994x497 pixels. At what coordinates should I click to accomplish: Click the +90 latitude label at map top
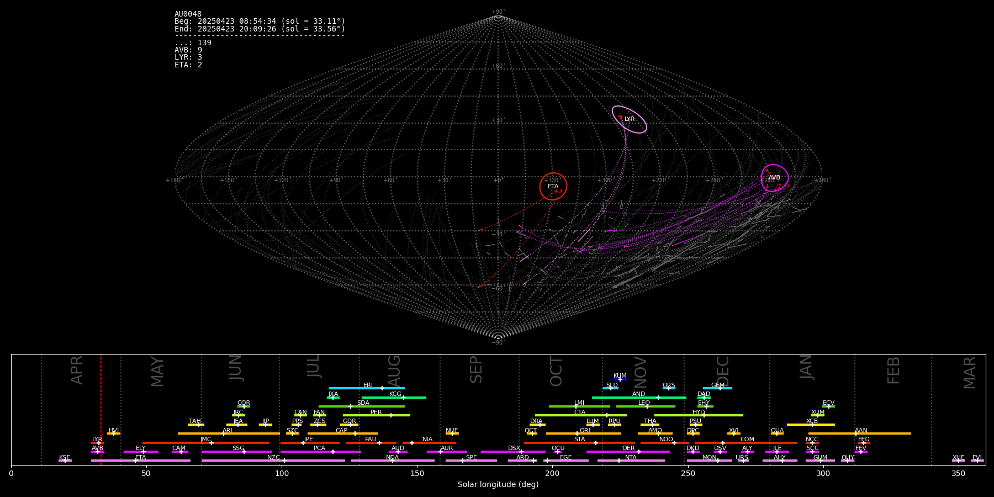point(498,12)
